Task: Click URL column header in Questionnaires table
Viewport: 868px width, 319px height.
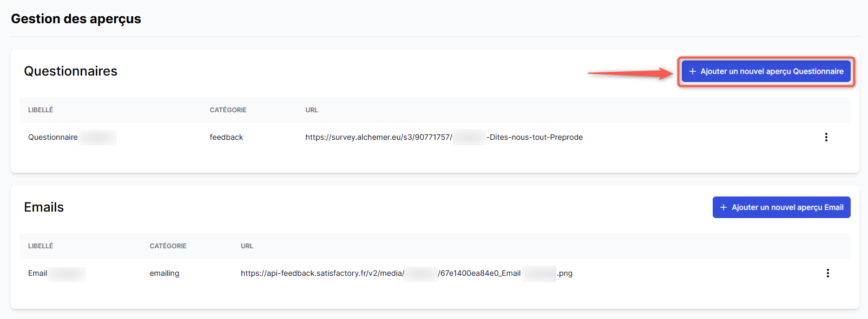Action: 312,110
